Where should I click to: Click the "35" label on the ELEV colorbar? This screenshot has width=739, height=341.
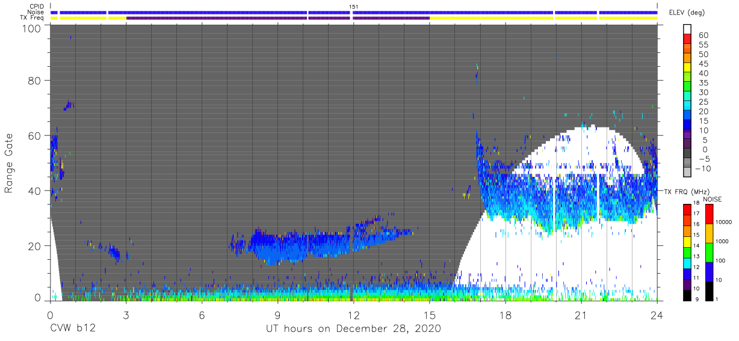(703, 83)
